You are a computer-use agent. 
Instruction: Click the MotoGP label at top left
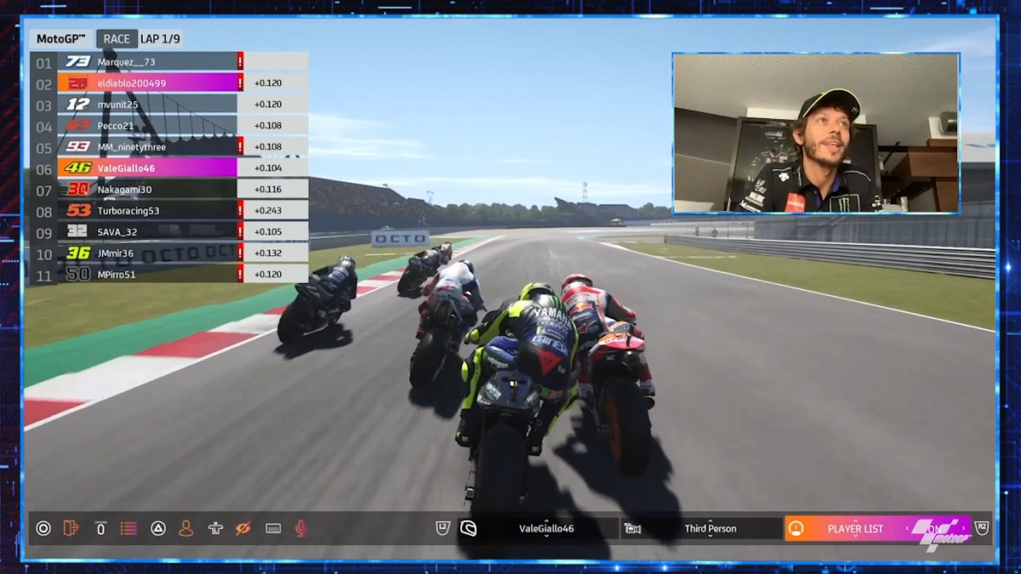62,39
